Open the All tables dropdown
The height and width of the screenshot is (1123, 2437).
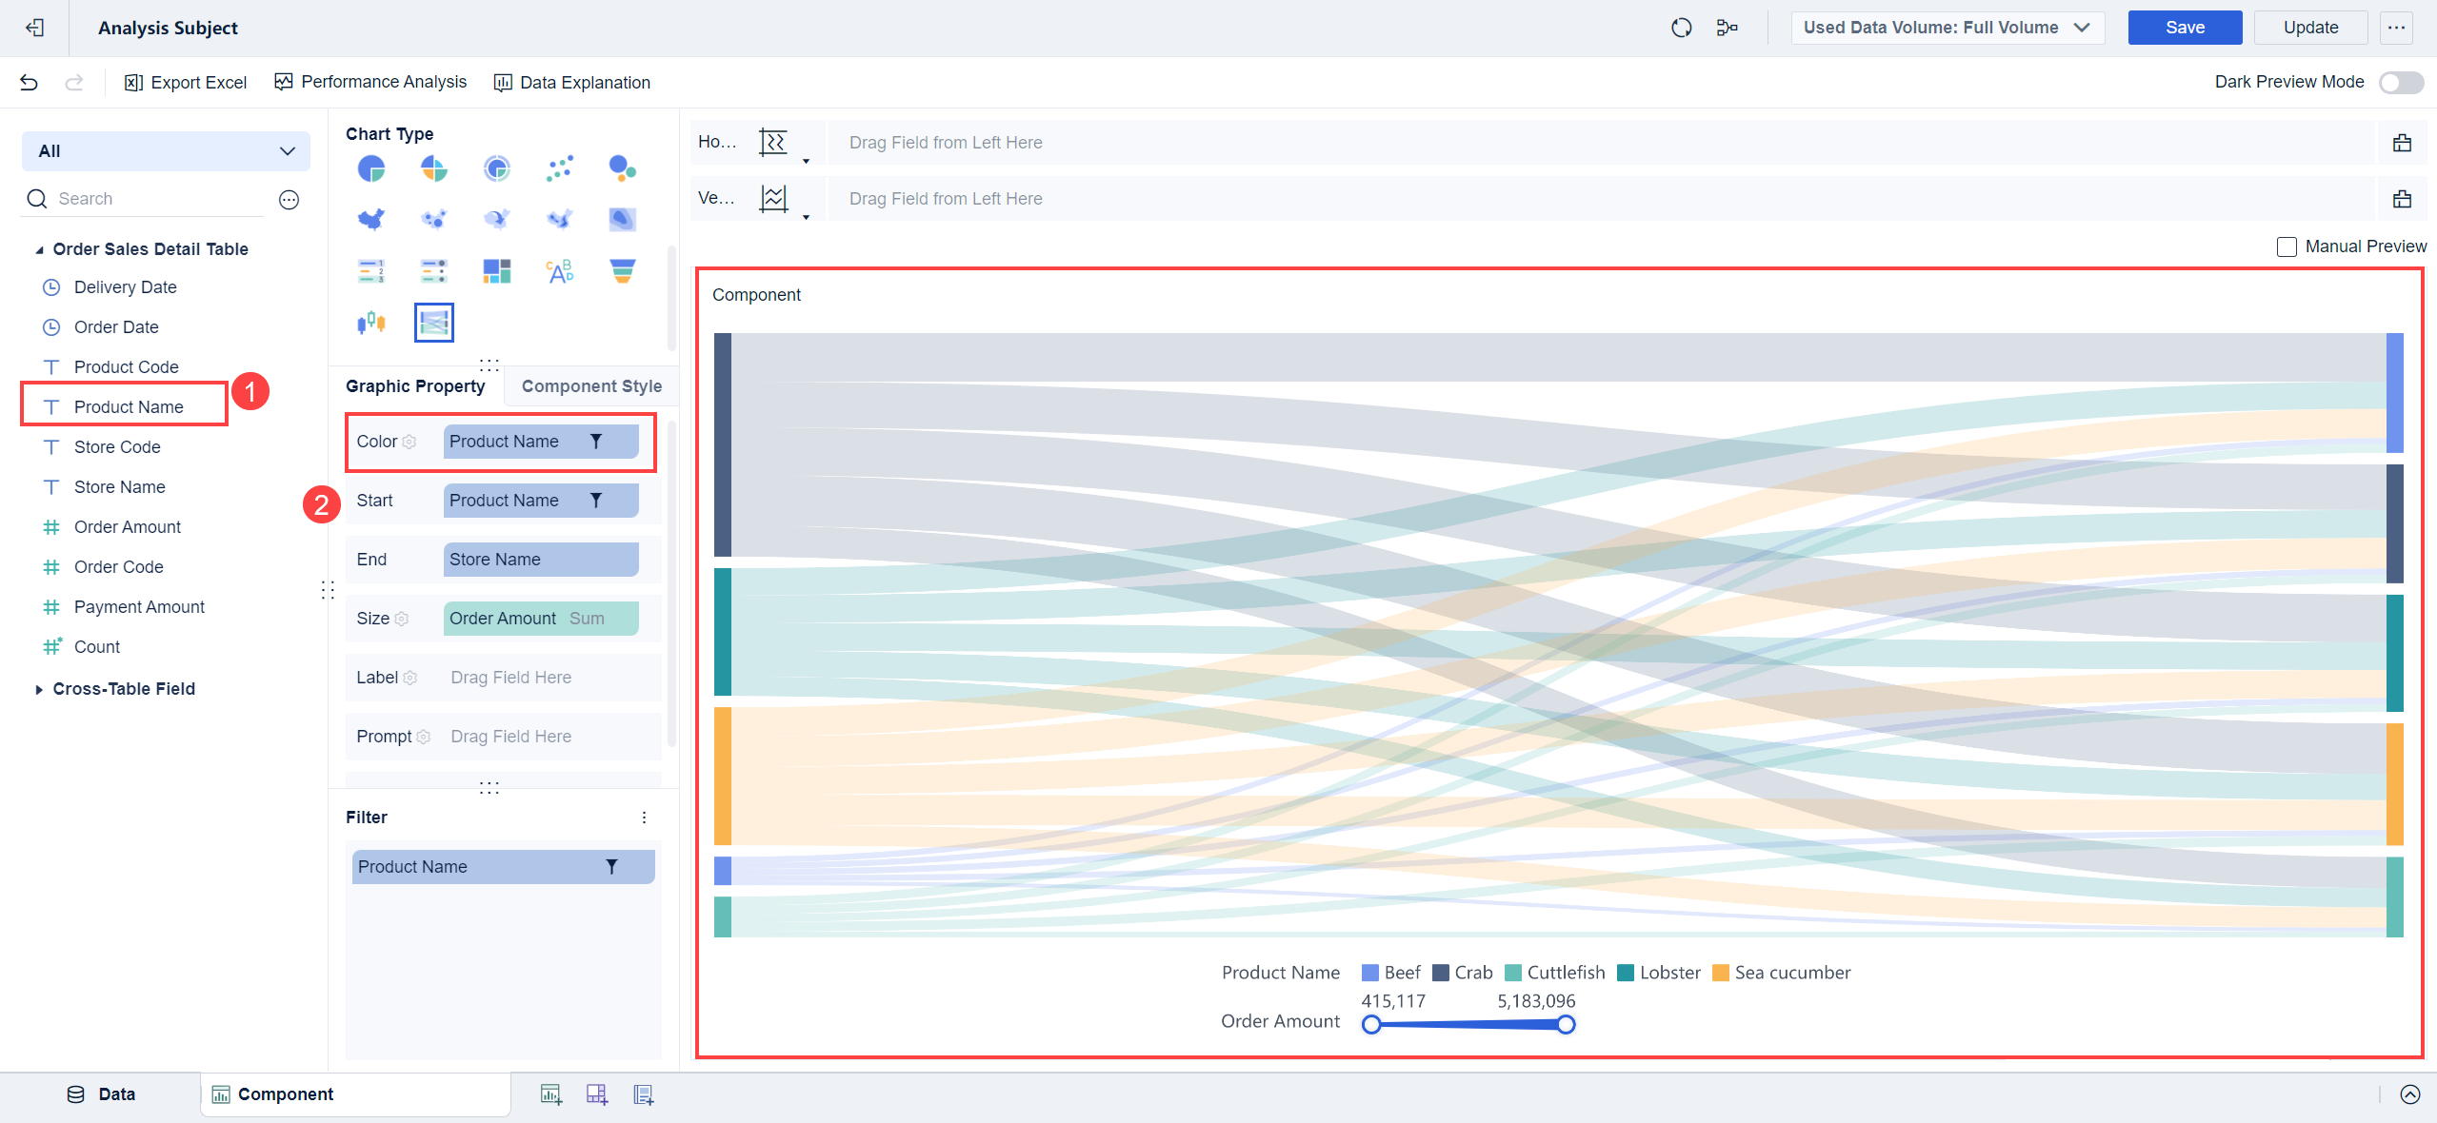[x=166, y=151]
